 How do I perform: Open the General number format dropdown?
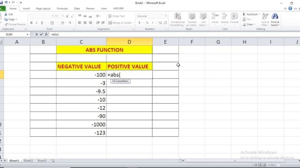click(166, 16)
